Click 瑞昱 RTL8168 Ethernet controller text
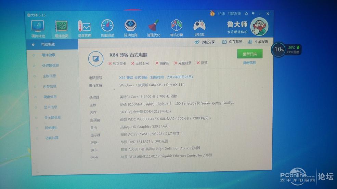Screen dimensions: 337x189 (x=166, y=156)
